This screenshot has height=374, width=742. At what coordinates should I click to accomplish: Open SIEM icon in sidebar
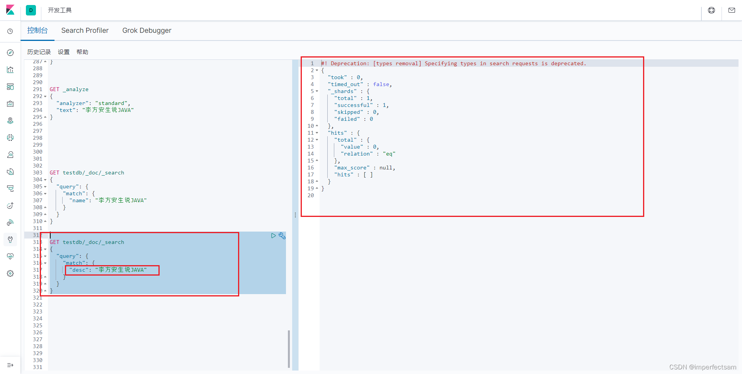(10, 222)
